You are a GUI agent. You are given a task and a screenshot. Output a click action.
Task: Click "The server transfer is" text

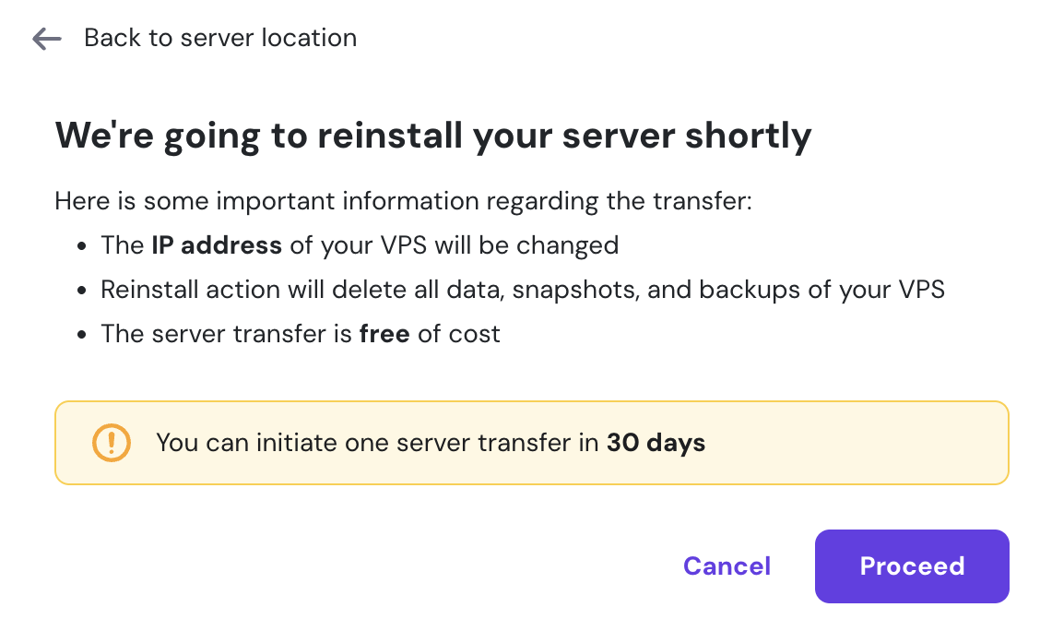[226, 333]
